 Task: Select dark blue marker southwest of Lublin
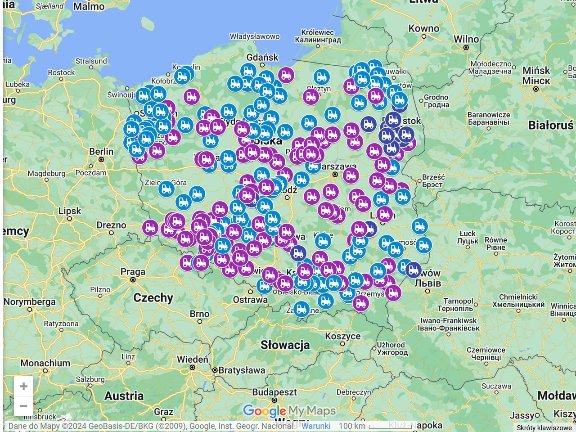click(369, 229)
